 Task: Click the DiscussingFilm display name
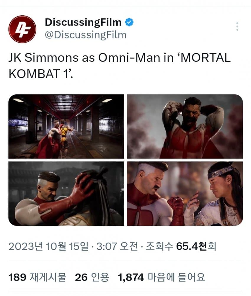coord(83,22)
